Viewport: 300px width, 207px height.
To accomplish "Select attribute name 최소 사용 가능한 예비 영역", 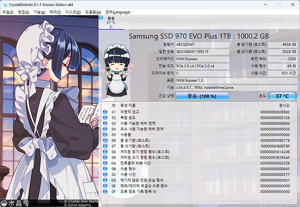I will pyautogui.click(x=142, y=129).
